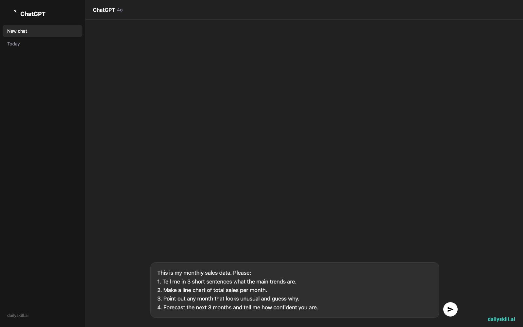Click prompt line about 3 short sentences
The image size is (523, 327).
tap(227, 282)
